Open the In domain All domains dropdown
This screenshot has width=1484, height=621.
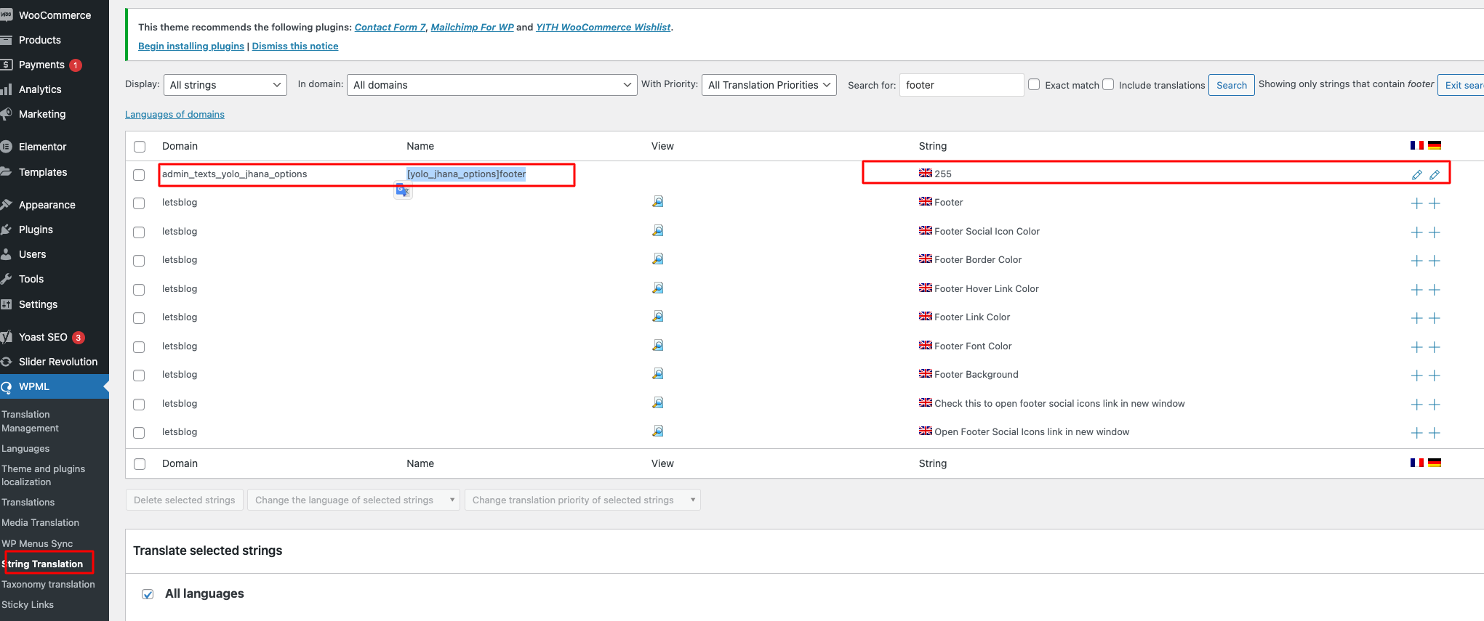[x=492, y=85]
